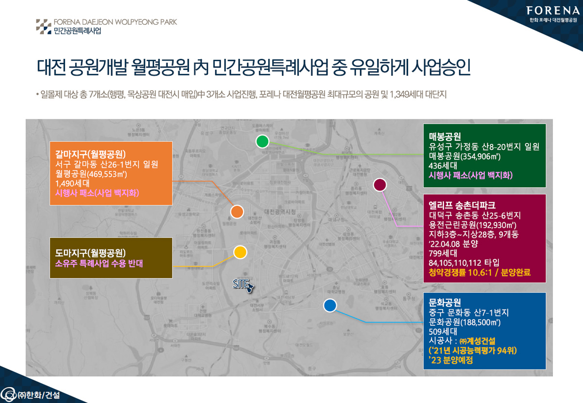
Task: Click the '매봉공원(354,906㎡)' area line
Action: coord(464,157)
